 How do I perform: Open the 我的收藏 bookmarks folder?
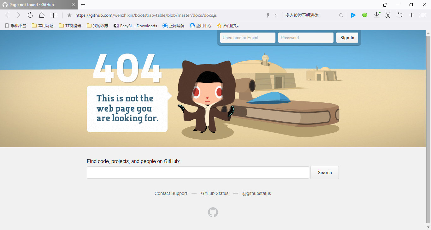[97, 26]
